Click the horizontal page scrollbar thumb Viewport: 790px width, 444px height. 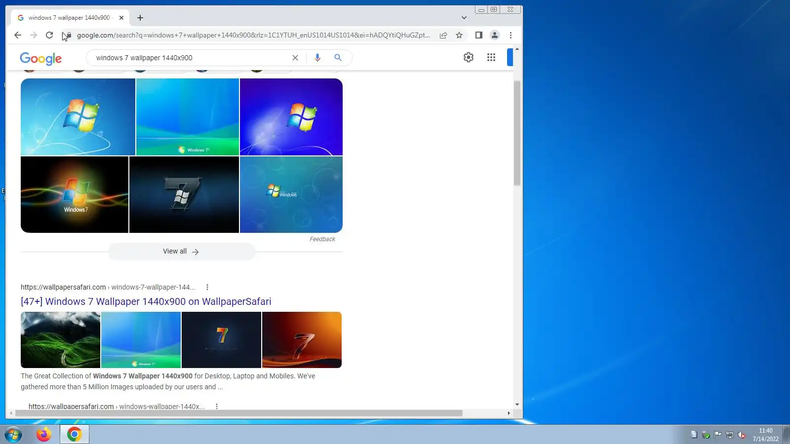pos(239,413)
